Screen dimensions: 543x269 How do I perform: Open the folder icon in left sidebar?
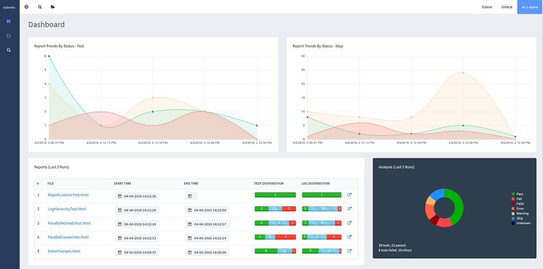point(9,35)
